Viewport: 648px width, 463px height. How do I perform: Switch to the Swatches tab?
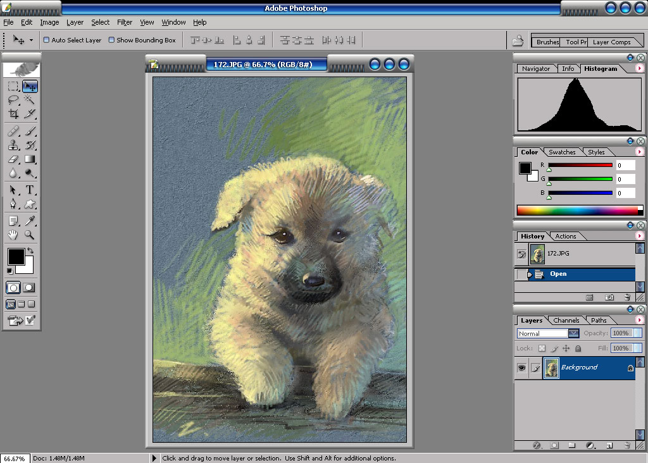(562, 152)
